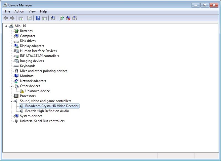Screen dimensions: 221x161
Task: Click the Device Manager title bar icon
Action: click(5, 5)
